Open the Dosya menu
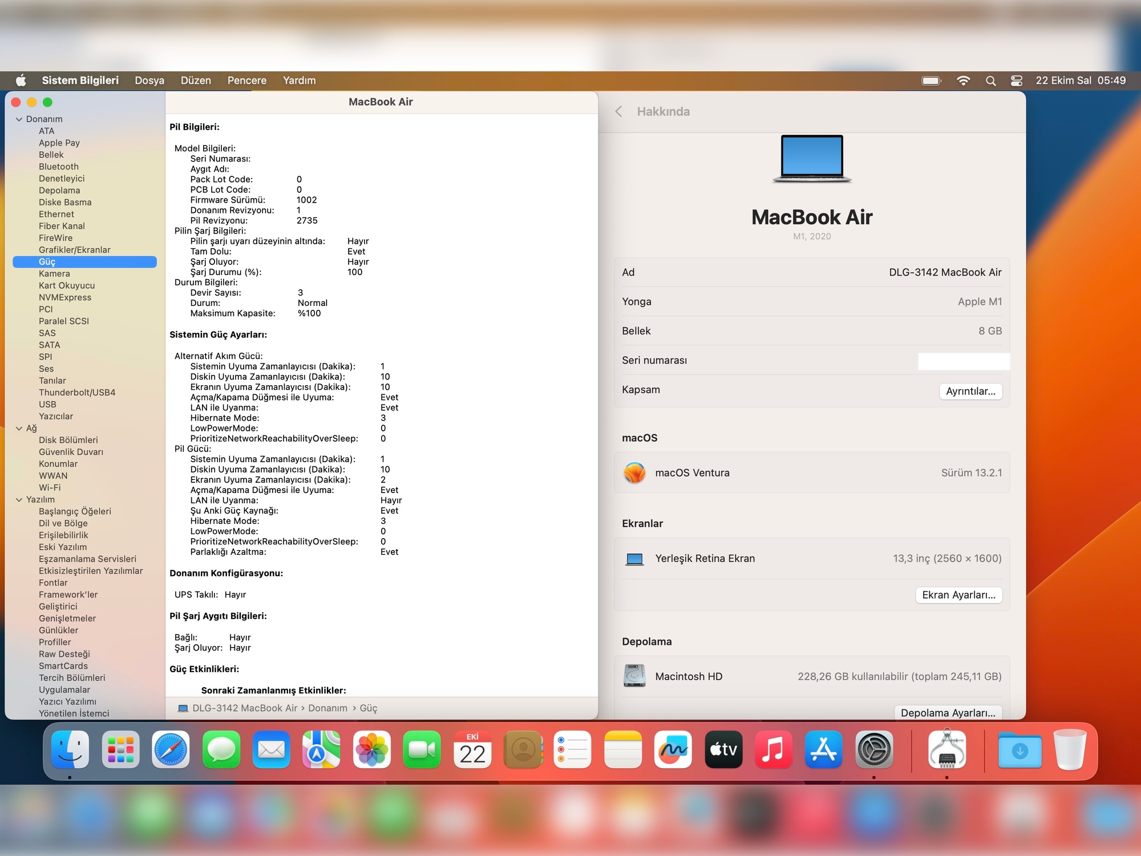 click(149, 80)
